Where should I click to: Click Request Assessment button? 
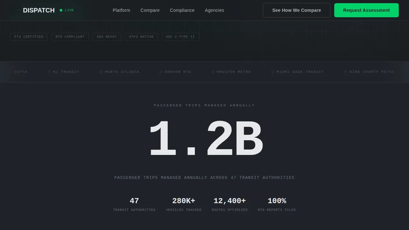pos(367,10)
